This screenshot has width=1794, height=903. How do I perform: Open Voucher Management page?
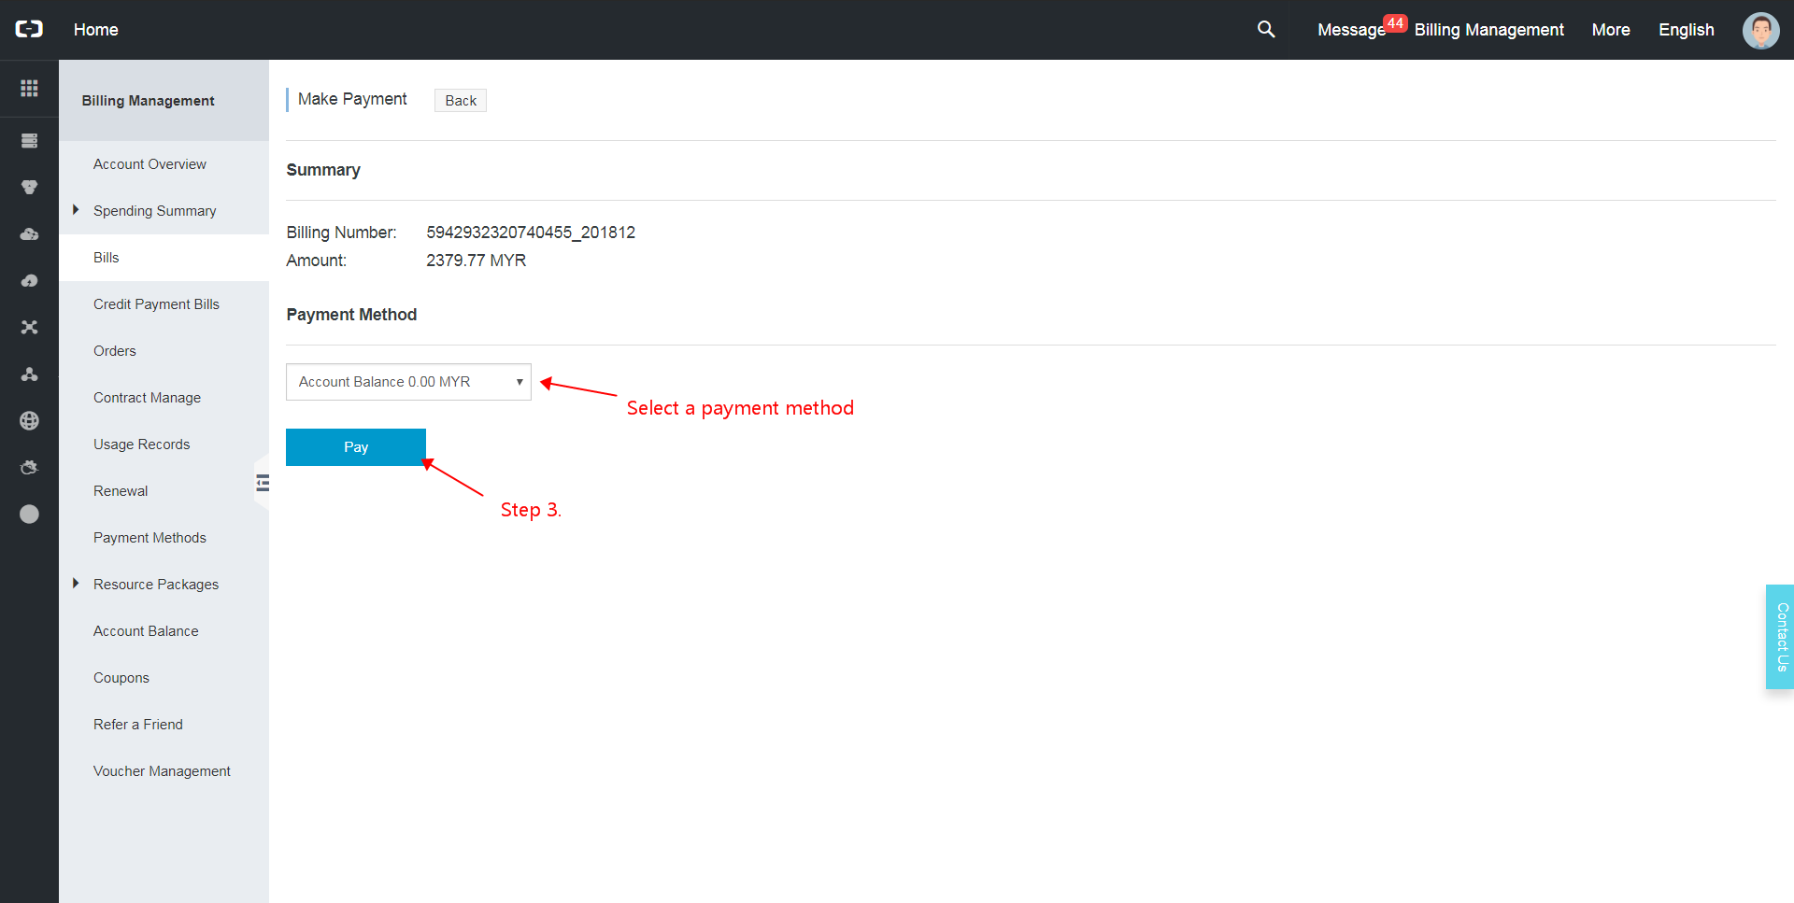[162, 771]
